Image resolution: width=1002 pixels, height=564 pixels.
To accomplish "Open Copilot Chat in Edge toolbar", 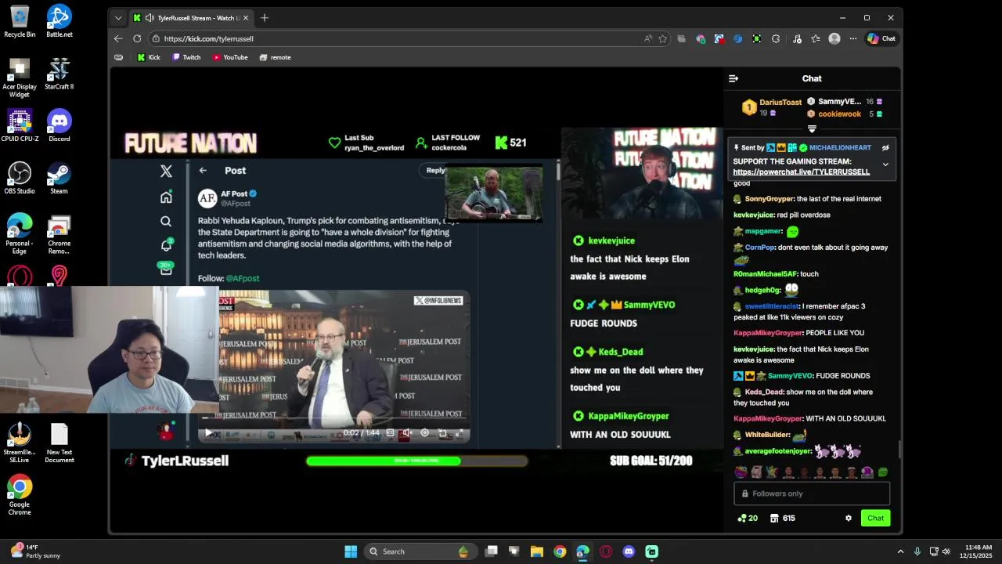I will click(881, 38).
